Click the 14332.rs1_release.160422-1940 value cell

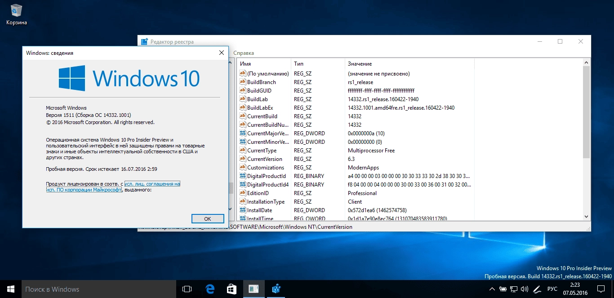pos(383,99)
